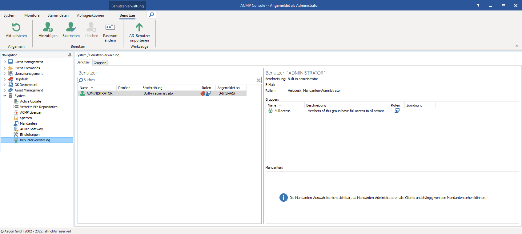522x234 pixels.
Task: Open the System ribbon tab
Action: 10,15
